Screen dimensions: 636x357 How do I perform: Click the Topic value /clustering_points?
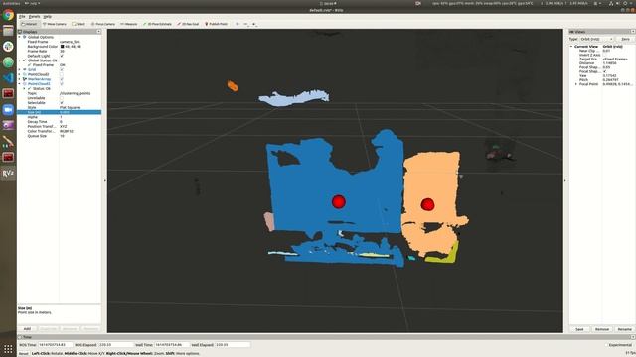(76, 93)
